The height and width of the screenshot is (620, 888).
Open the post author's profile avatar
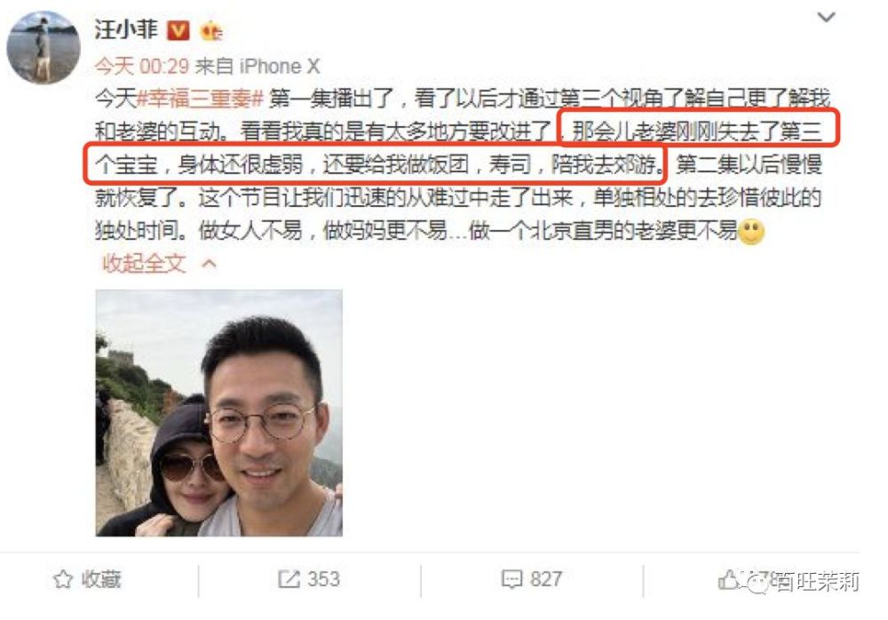pos(43,47)
